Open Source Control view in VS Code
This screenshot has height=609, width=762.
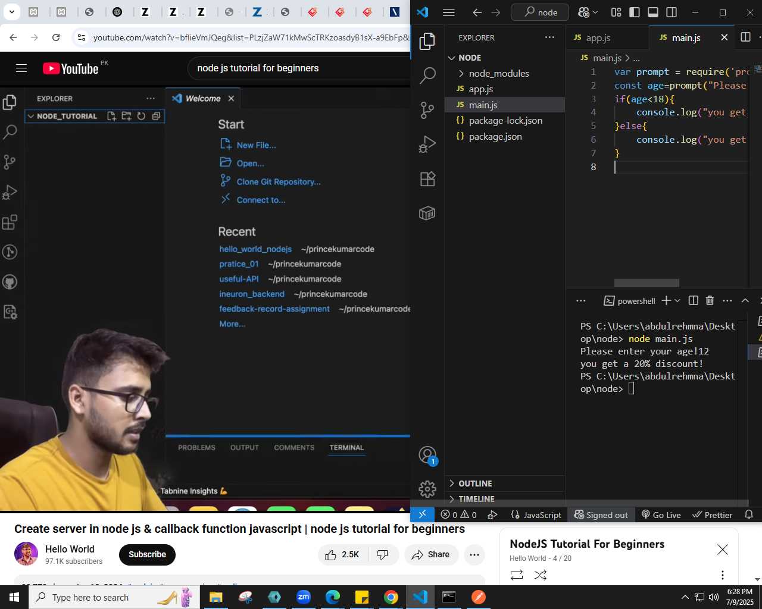click(x=427, y=110)
